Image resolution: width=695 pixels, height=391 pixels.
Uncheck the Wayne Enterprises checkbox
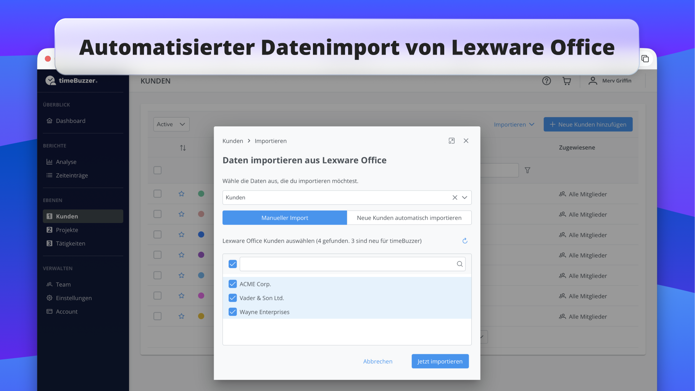[x=232, y=312]
